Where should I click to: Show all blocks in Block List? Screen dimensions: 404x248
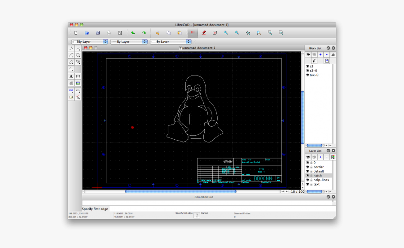(308, 55)
